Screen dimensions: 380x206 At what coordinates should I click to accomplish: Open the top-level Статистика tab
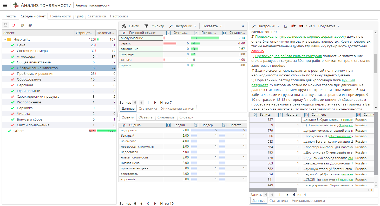pos(97,16)
